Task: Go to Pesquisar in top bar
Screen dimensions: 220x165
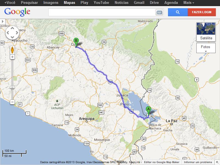Action: click(x=29, y=3)
